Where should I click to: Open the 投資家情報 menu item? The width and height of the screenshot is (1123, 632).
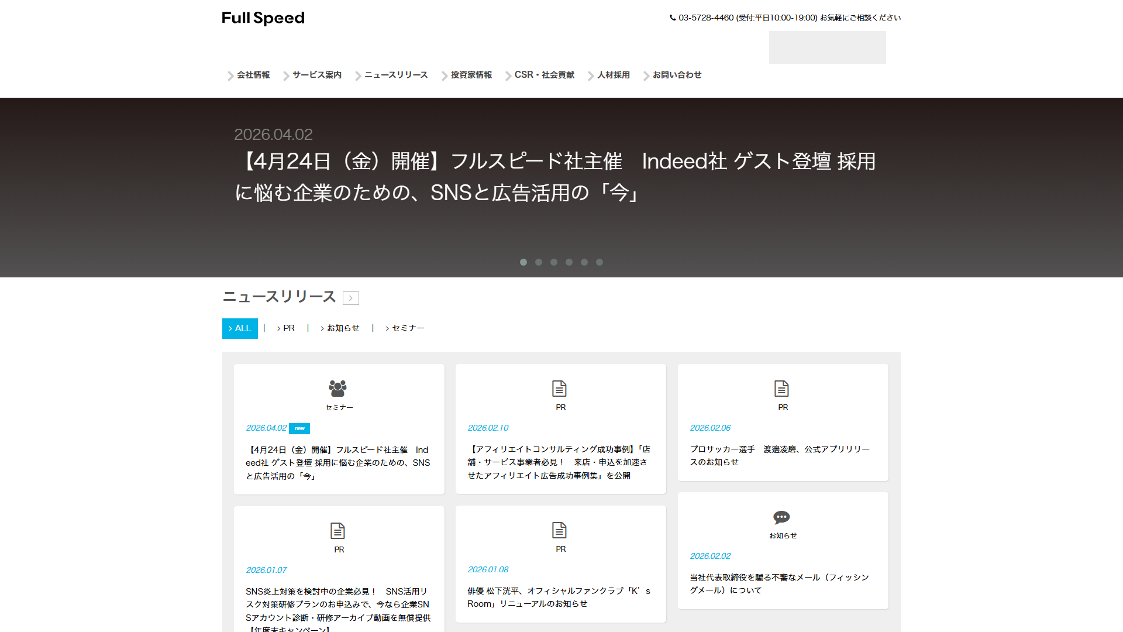point(471,75)
